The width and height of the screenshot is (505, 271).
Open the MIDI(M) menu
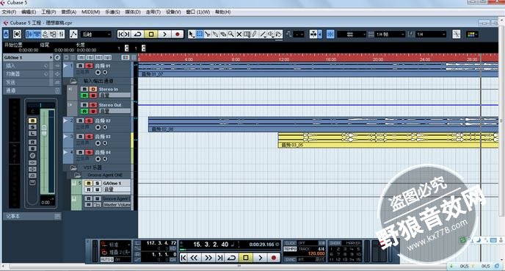pyautogui.click(x=90, y=12)
